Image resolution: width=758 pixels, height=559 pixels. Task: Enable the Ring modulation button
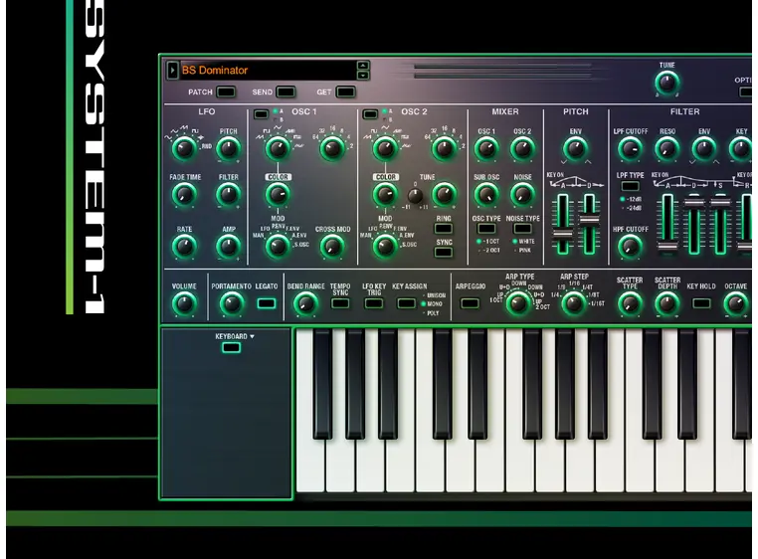[x=444, y=229]
